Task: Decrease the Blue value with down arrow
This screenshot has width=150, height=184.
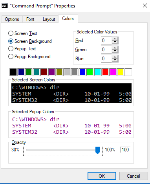Action: click(115, 60)
